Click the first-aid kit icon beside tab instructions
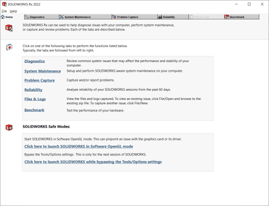The width and height of the screenshot is (269, 206). pyautogui.click(x=9, y=47)
